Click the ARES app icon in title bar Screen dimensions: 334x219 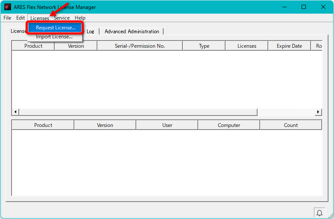7,7
